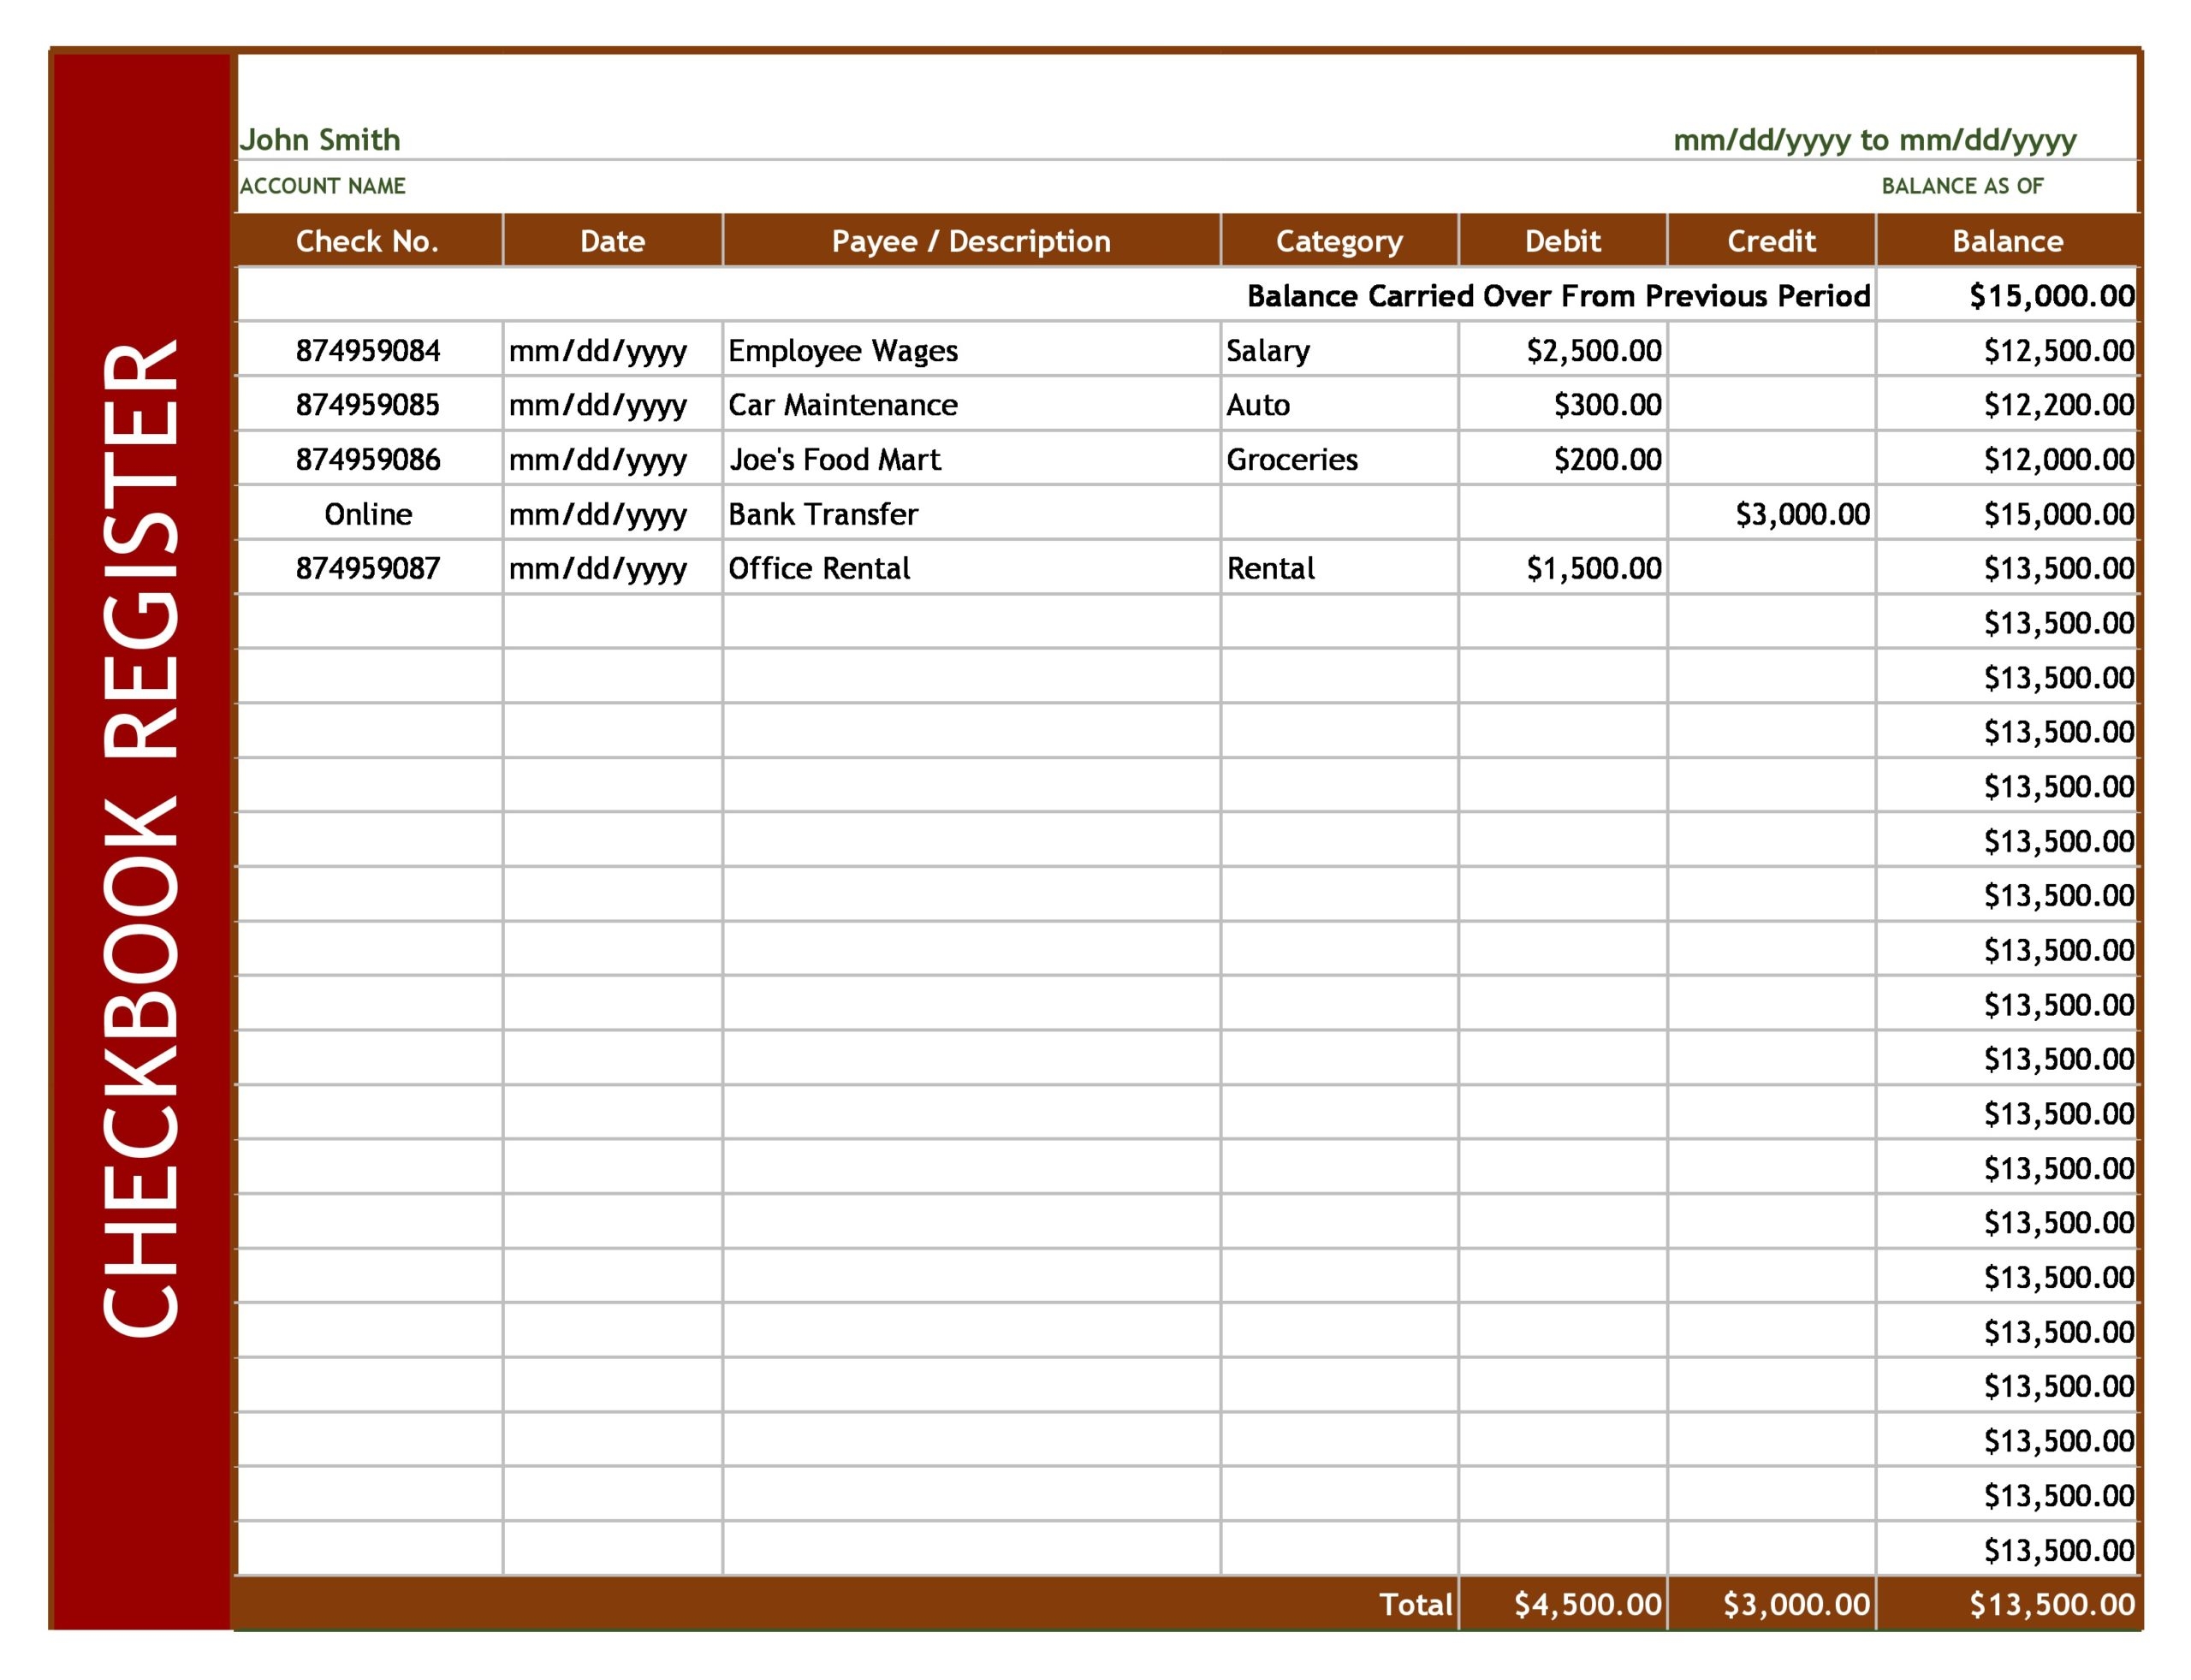Click the ACCOUNT NAME label
The image size is (2191, 1680).
[324, 186]
